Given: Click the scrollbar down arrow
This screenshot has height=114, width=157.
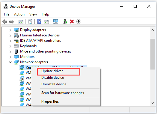Looking at the screenshot, I should pos(153,103).
